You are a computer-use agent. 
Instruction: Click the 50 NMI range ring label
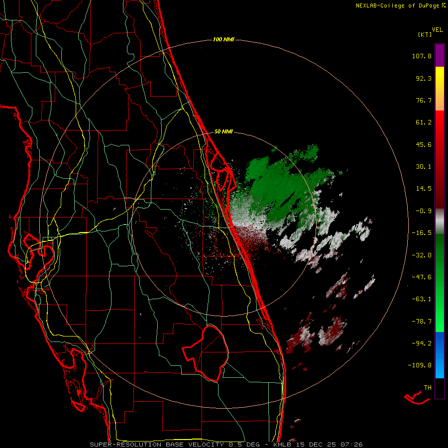coord(224,132)
